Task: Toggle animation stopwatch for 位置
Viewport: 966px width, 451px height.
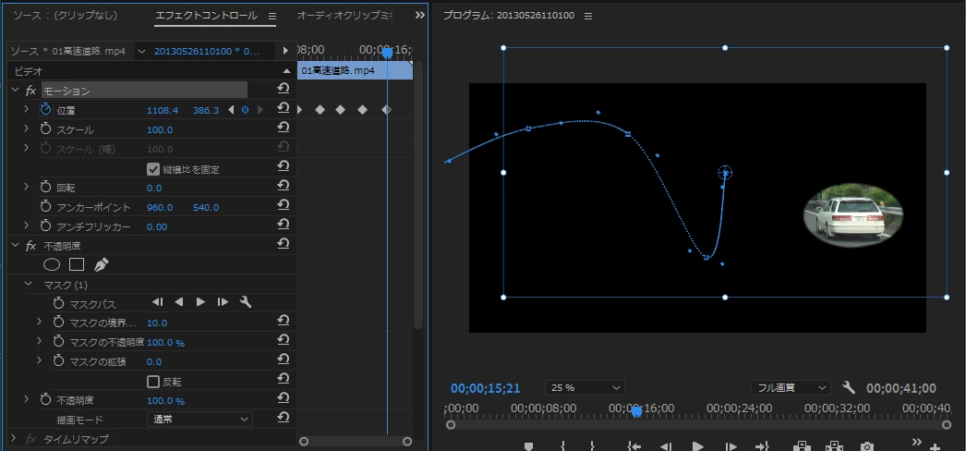Action: [x=45, y=110]
